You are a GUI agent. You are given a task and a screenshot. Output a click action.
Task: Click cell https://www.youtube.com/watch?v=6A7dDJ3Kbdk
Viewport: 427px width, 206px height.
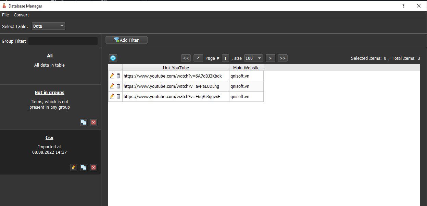coord(176,76)
